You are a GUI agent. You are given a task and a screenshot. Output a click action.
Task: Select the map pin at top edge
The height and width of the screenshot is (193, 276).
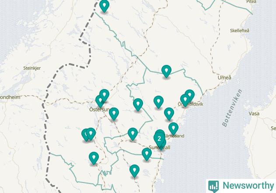104,5
